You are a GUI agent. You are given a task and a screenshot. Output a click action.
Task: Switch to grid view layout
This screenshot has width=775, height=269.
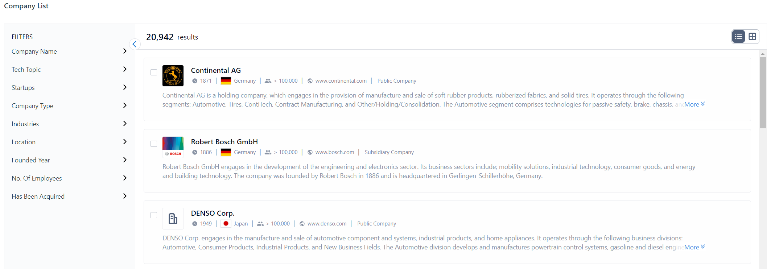[752, 37]
